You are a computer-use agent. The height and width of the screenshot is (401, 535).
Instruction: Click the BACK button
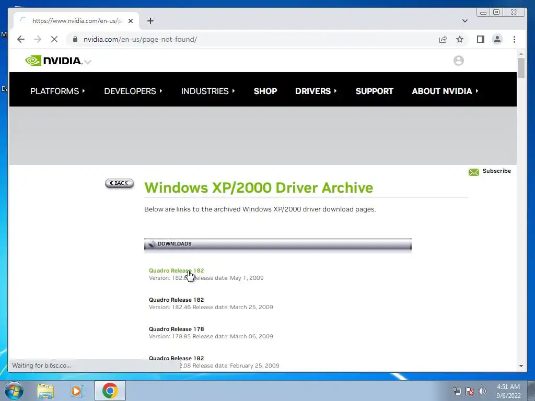point(120,183)
